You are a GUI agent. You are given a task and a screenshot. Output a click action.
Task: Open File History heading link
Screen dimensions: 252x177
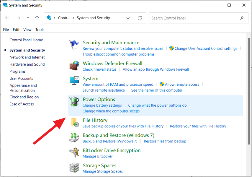tap(95, 120)
